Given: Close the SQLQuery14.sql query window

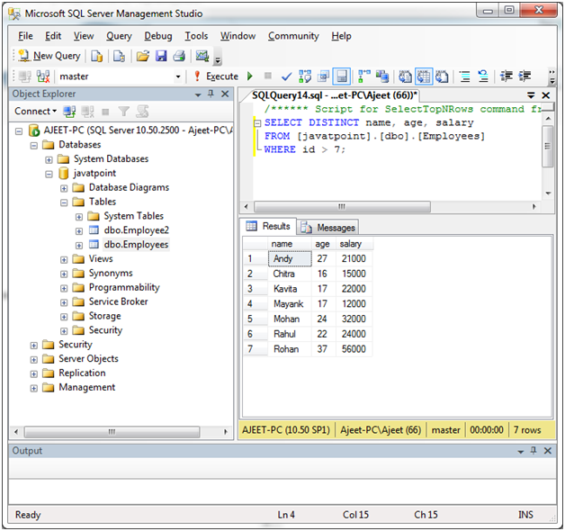Looking at the screenshot, I should [x=545, y=95].
